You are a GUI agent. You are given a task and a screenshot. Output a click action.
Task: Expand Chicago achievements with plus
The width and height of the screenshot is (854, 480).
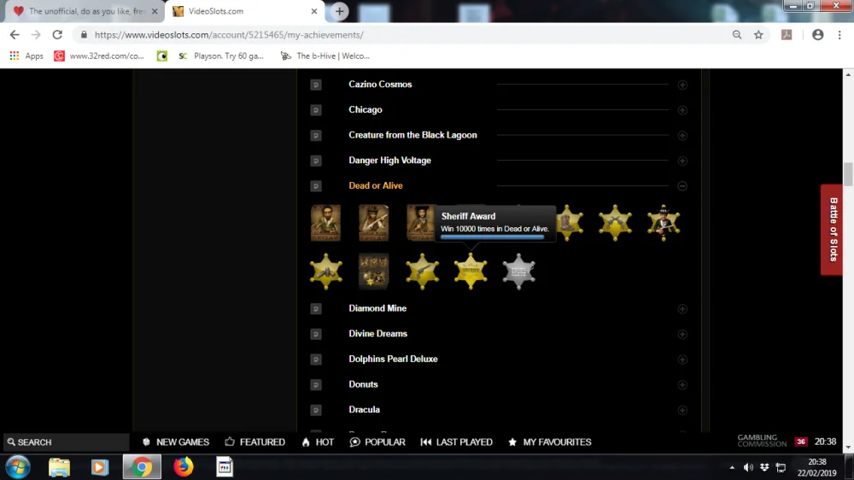tap(682, 110)
